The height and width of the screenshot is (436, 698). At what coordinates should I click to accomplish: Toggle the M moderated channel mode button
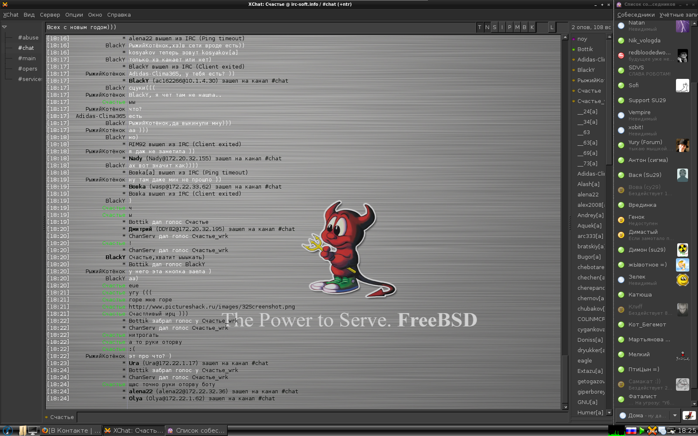[517, 27]
